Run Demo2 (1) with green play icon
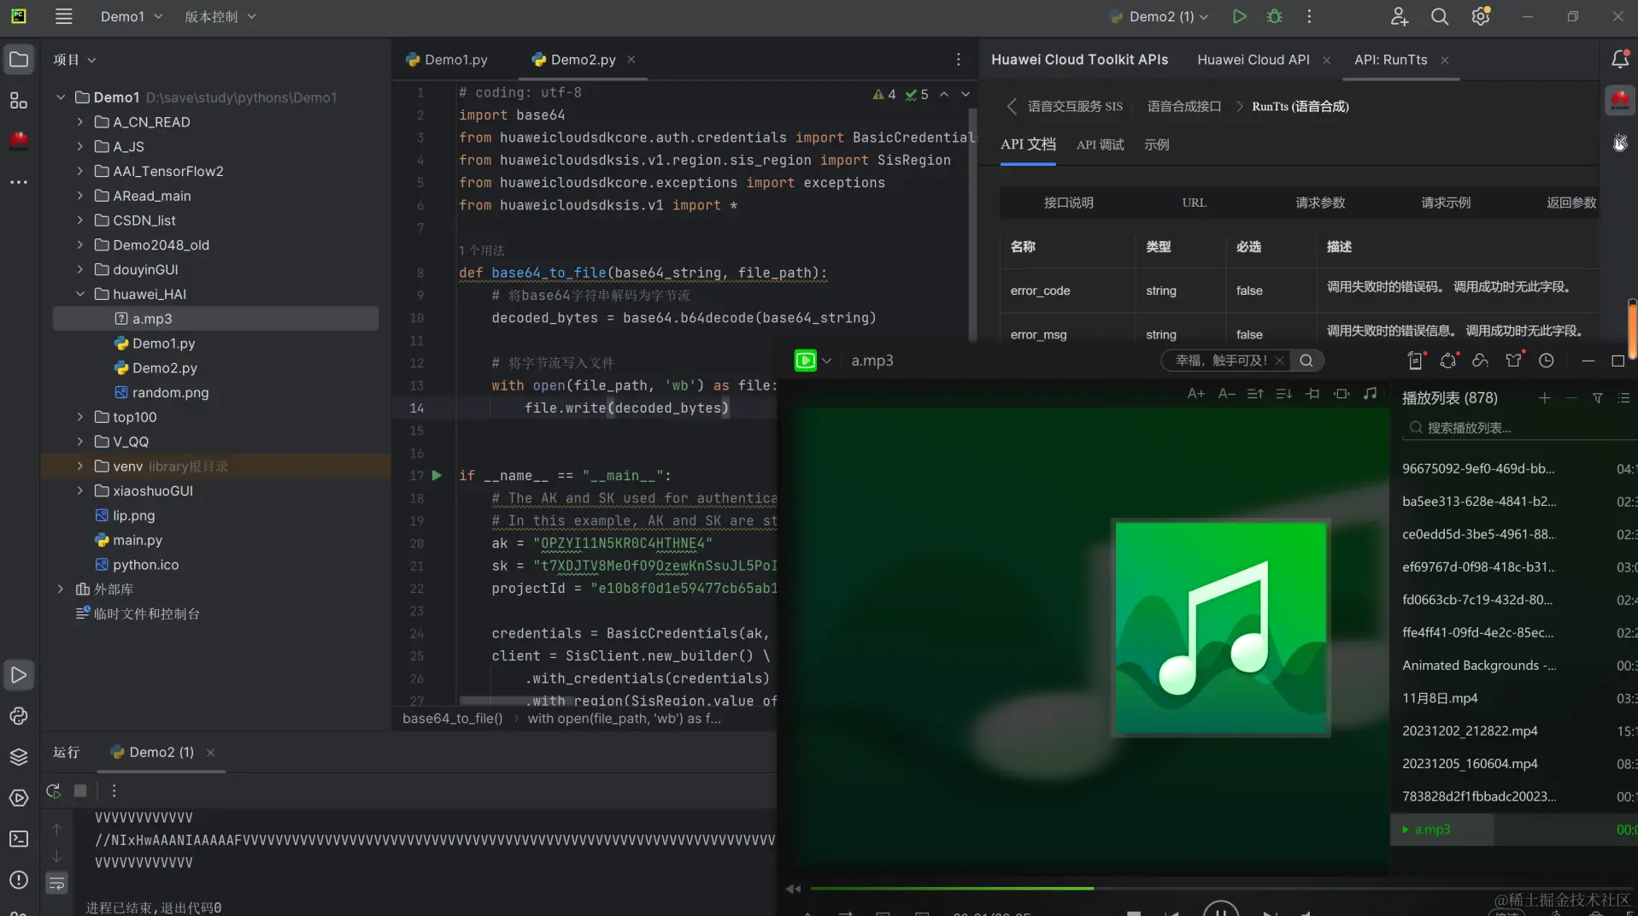Viewport: 1638px width, 916px height. [1239, 16]
